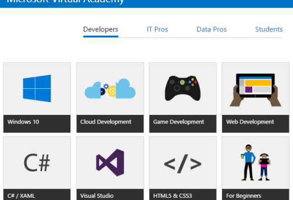
Task: Select the two people beginners icon
Action: [255, 162]
